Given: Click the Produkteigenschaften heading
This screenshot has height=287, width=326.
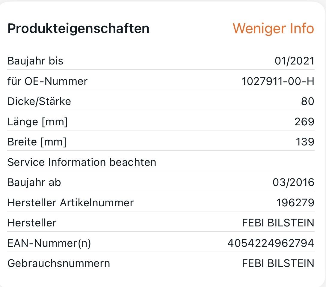Looking at the screenshot, I should (x=78, y=28).
